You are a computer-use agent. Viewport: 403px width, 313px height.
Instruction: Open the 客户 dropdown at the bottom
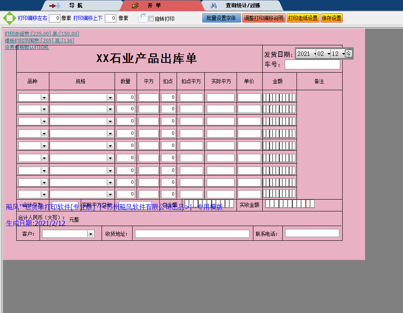tap(91, 233)
